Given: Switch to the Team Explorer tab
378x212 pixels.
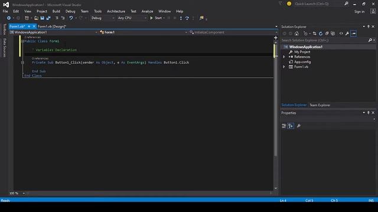Looking at the screenshot, I should click(320, 105).
